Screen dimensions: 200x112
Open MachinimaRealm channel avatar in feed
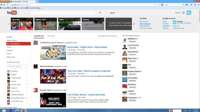coord(36,66)
